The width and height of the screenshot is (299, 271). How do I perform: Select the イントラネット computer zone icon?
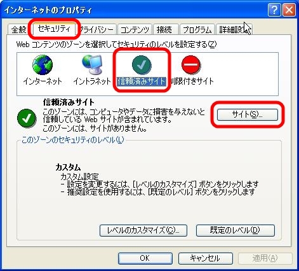click(x=92, y=64)
